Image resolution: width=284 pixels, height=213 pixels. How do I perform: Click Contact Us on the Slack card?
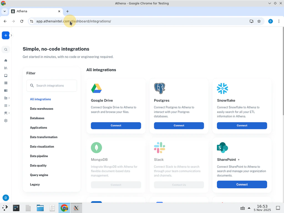coord(179,185)
